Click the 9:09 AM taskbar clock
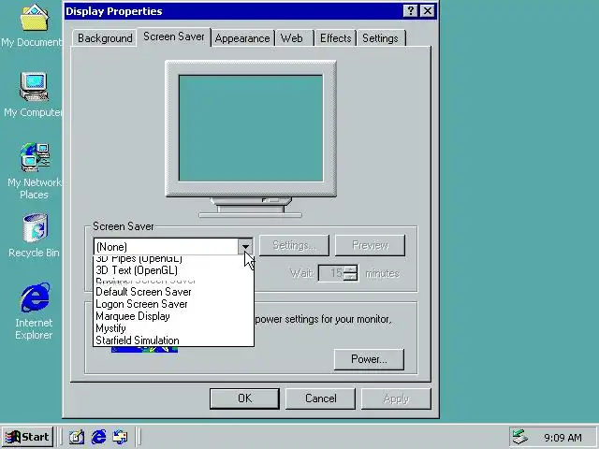599x449 pixels. click(x=562, y=437)
